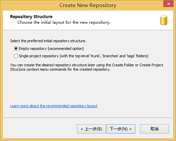The image size is (176, 141).
Task: Click the paragraph mentioning Create Folder commands
Action: click(87, 67)
